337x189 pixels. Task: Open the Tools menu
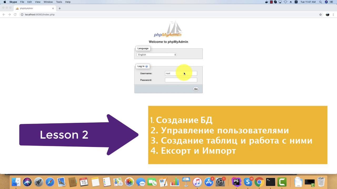click(59, 2)
